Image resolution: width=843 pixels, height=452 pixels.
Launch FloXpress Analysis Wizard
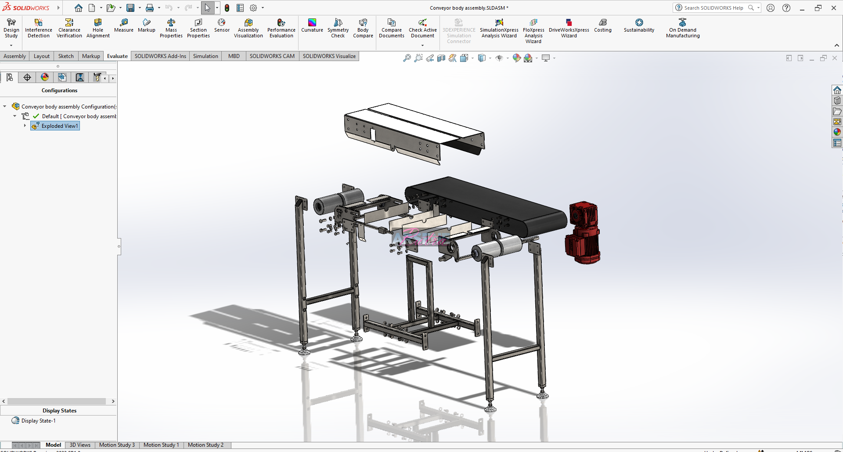(x=533, y=31)
